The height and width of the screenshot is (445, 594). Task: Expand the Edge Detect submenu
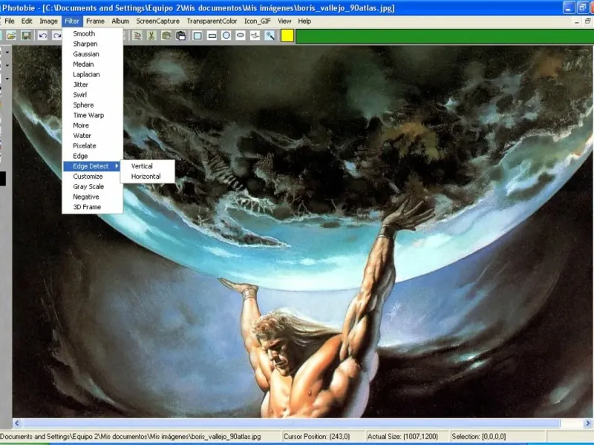coord(91,166)
